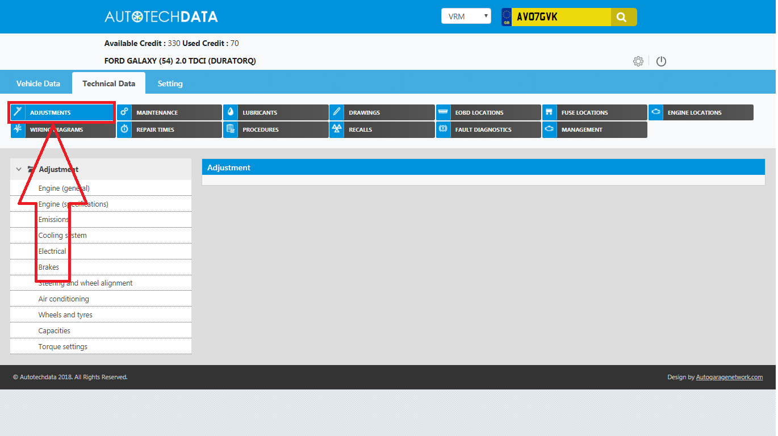Open the Recalls section
This screenshot has height=436, width=778.
[x=382, y=129]
